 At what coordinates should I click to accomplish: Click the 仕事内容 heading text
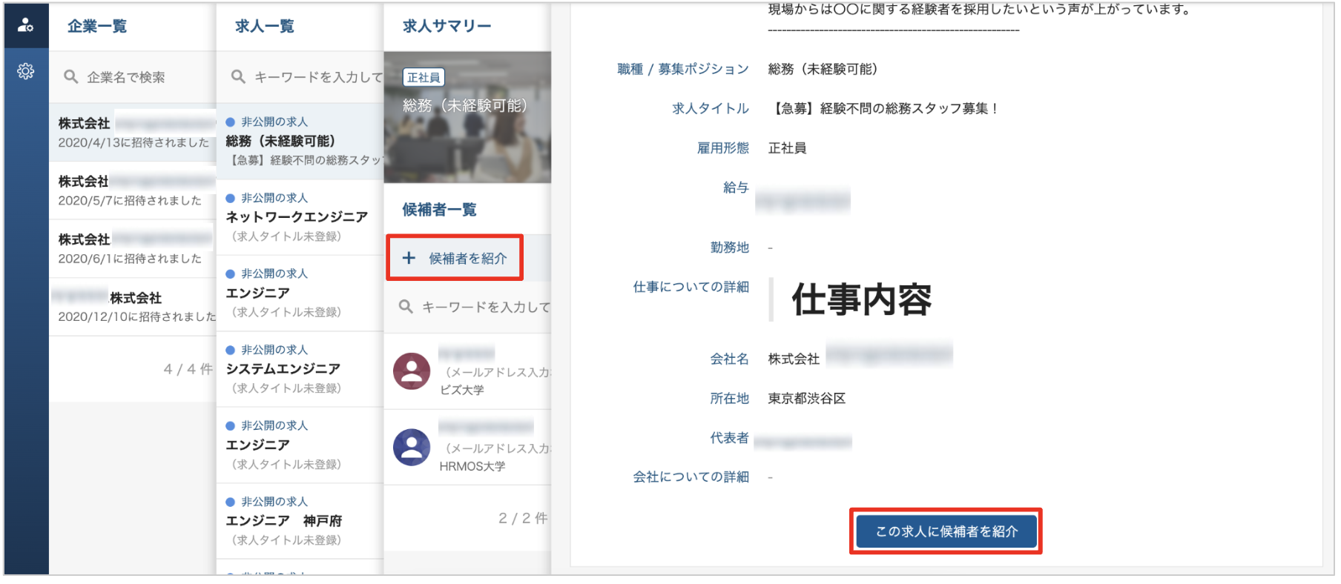[x=862, y=299]
